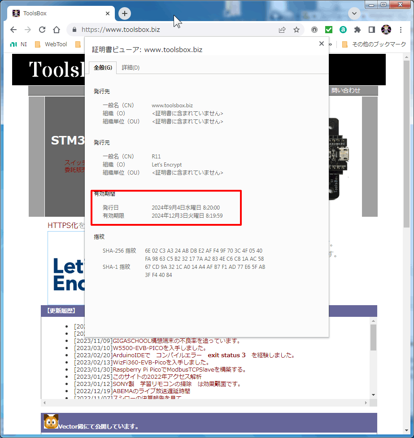Viewport: 414px width, 438px height.
Task: Open the GIGASCHOOL構想端末 news link
Action: [177, 341]
